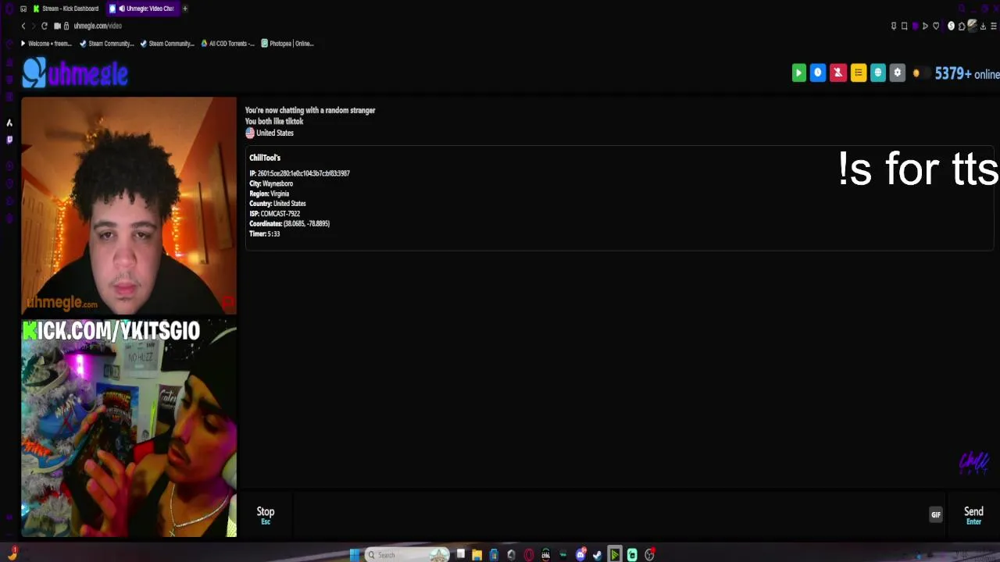Click the red crossed-out user icon
The width and height of the screenshot is (1000, 562).
tap(837, 73)
